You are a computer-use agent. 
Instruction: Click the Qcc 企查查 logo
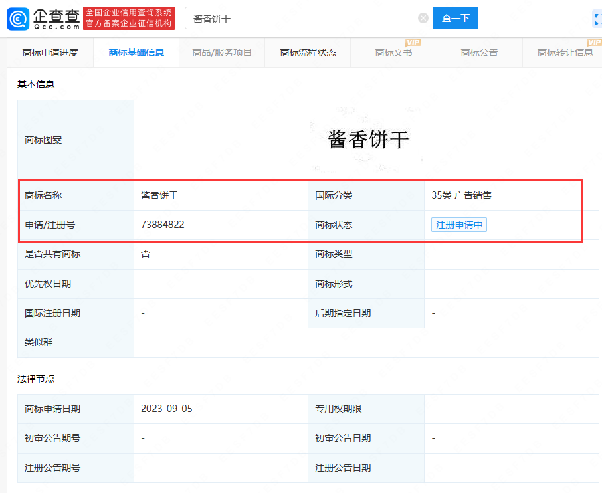coord(43,18)
